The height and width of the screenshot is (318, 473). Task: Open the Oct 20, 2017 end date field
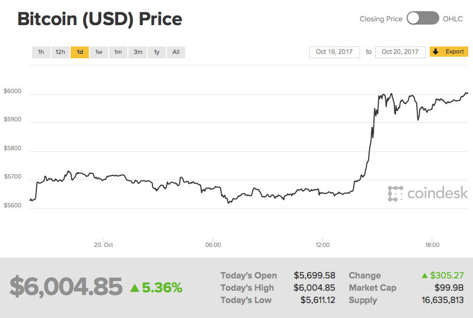[x=400, y=52]
